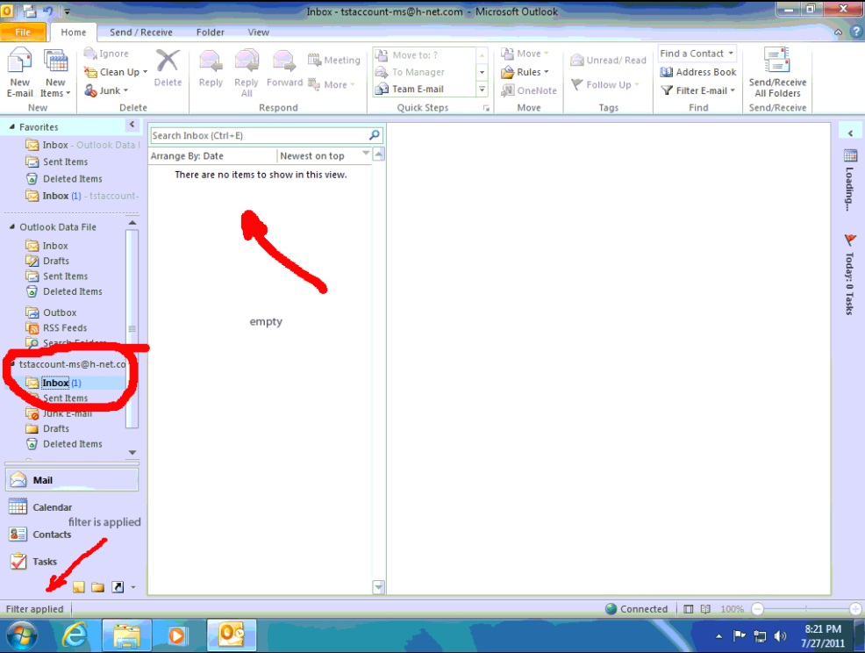Open the File tab

pos(23,32)
